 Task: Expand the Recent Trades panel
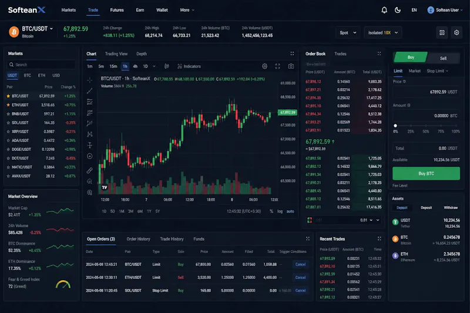coord(379,239)
